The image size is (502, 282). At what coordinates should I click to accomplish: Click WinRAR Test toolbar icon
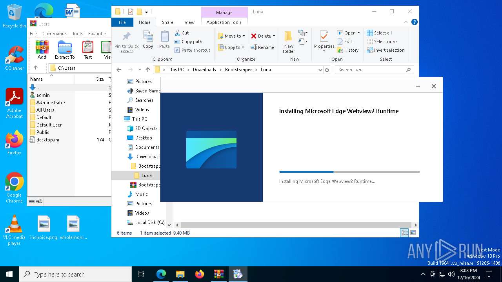tap(88, 50)
